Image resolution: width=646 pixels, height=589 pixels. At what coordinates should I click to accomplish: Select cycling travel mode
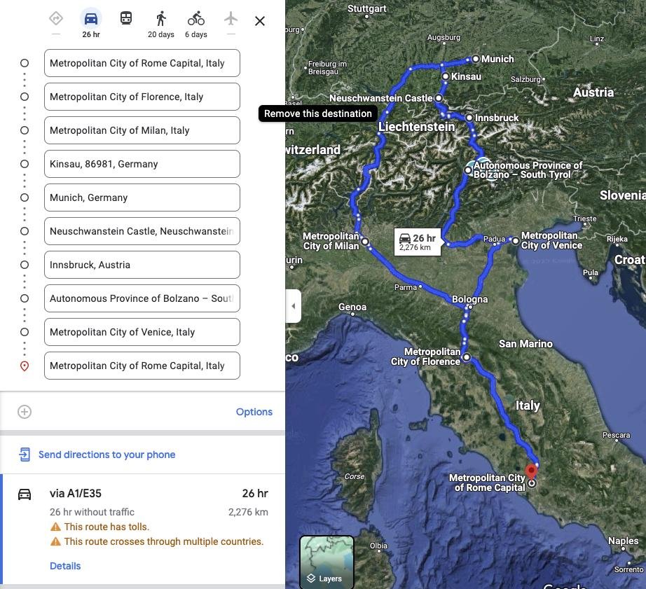(x=196, y=19)
